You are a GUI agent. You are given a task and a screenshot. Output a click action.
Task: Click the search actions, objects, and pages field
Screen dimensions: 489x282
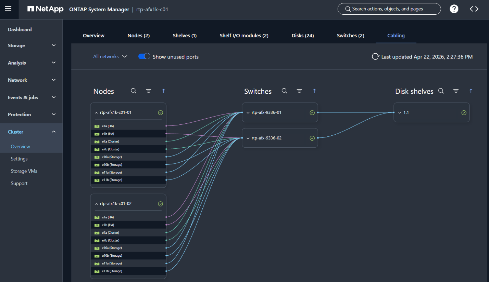pyautogui.click(x=389, y=9)
